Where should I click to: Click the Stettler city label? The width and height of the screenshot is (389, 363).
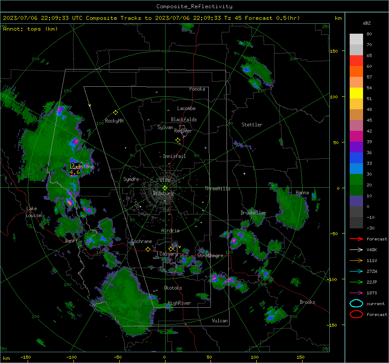(252, 125)
